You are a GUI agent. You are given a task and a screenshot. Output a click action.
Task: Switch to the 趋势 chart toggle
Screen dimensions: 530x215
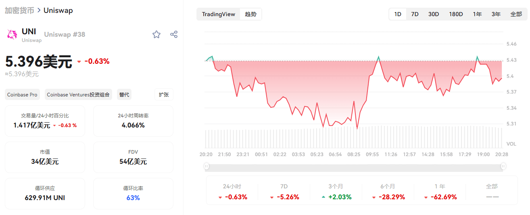250,14
